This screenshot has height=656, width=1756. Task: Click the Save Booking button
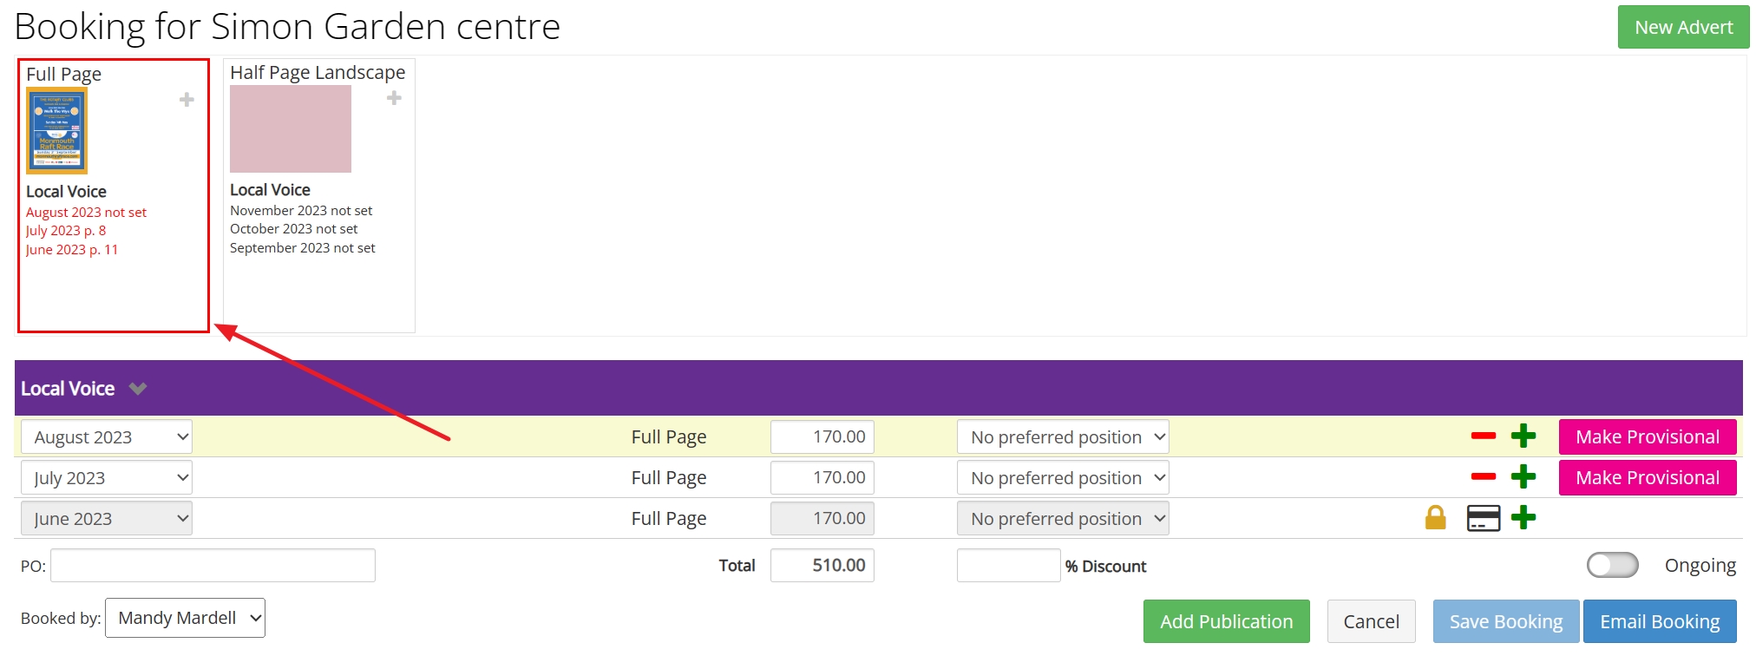point(1505,621)
